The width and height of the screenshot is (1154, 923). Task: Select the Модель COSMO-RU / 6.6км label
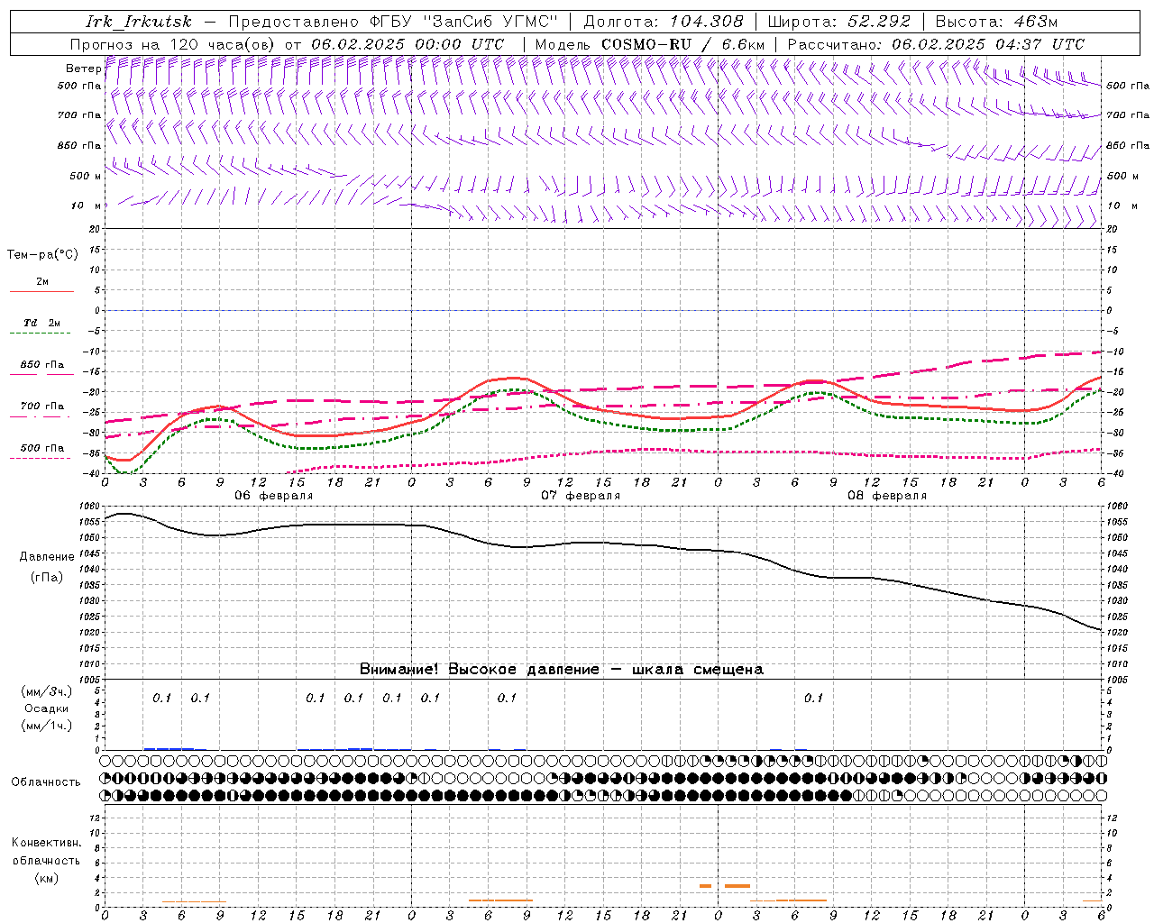(650, 44)
